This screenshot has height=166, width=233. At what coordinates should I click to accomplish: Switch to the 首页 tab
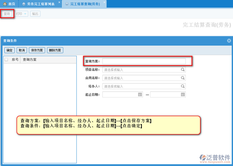pos(9,4)
